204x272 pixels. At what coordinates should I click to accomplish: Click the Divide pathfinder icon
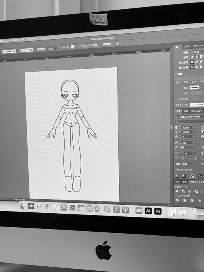178,200
